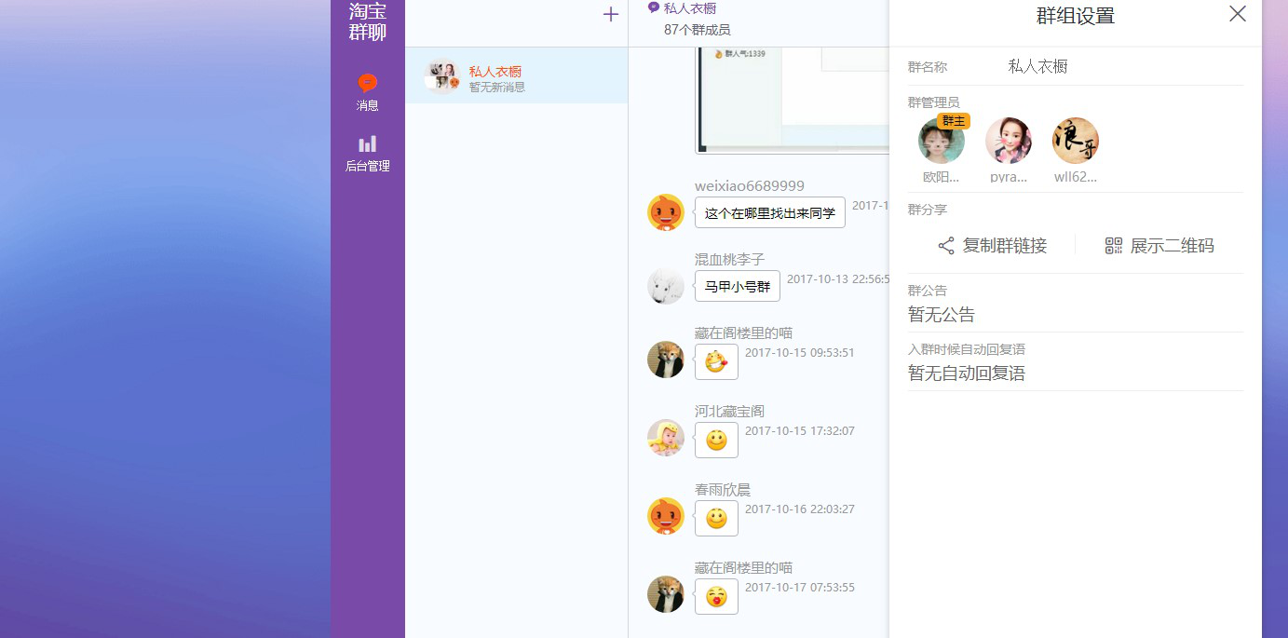The width and height of the screenshot is (1288, 638).
Task: Click admin avatar labeled pyra...
Action: point(1009,142)
